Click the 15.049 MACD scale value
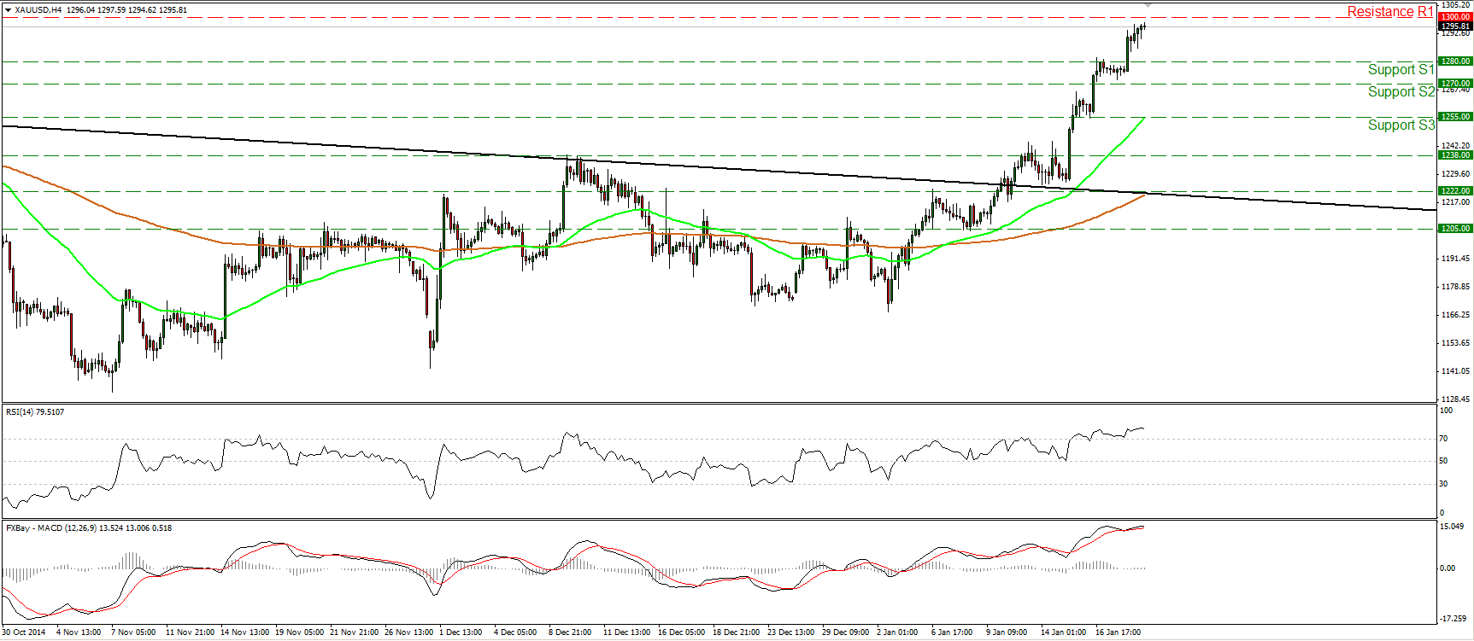The image size is (1474, 641). pos(1453,527)
